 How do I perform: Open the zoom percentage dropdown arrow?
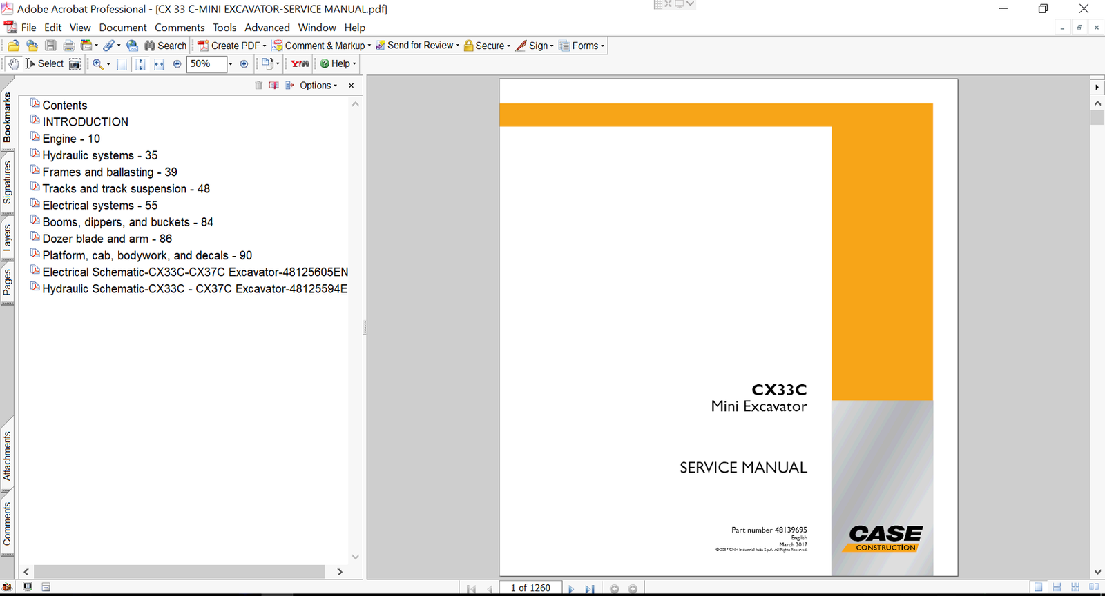231,63
